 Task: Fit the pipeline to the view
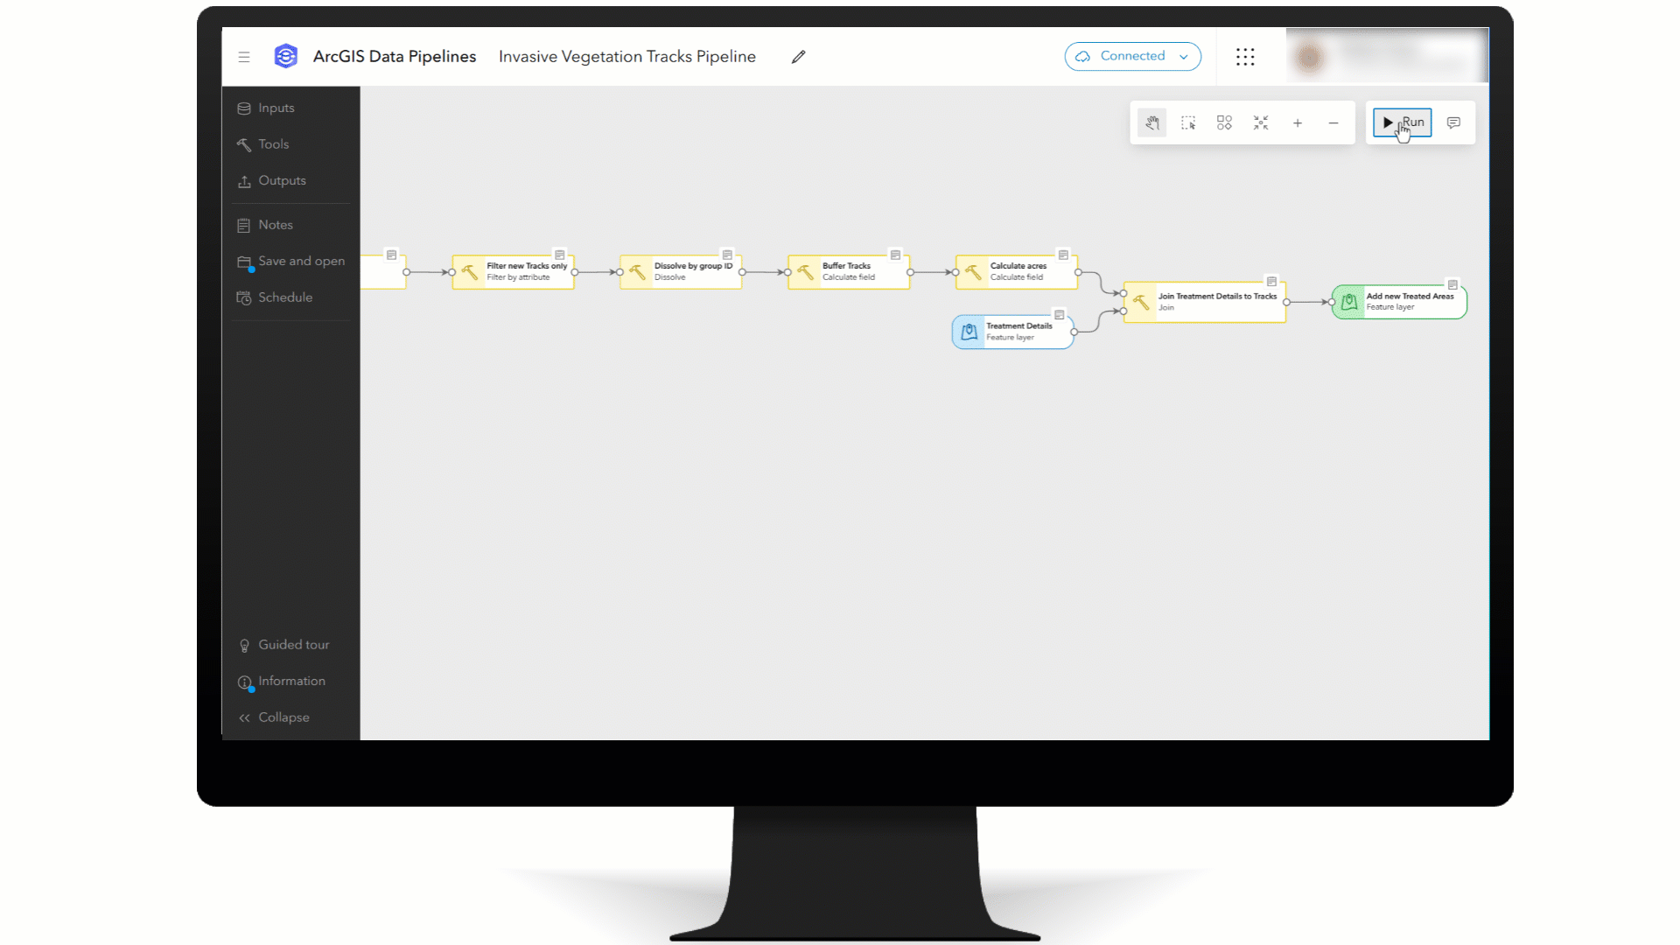pyautogui.click(x=1261, y=122)
